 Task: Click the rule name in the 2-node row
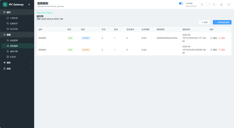click(42, 50)
